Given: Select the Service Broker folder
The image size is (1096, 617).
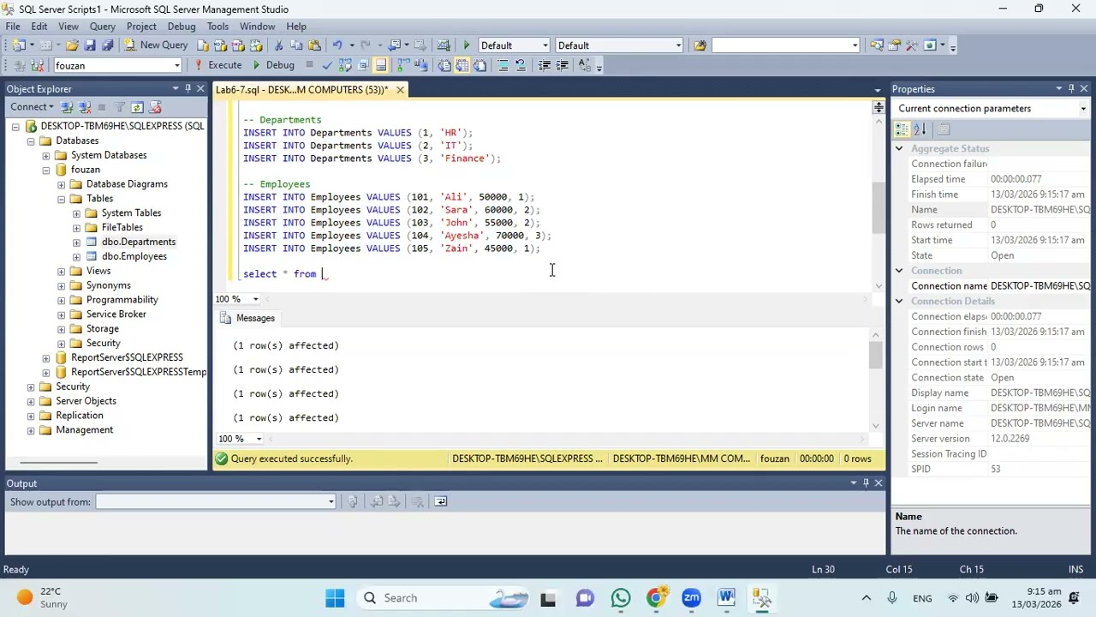Looking at the screenshot, I should pos(116,314).
